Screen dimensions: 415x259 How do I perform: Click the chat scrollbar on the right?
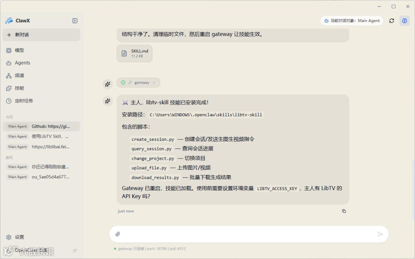(413, 190)
